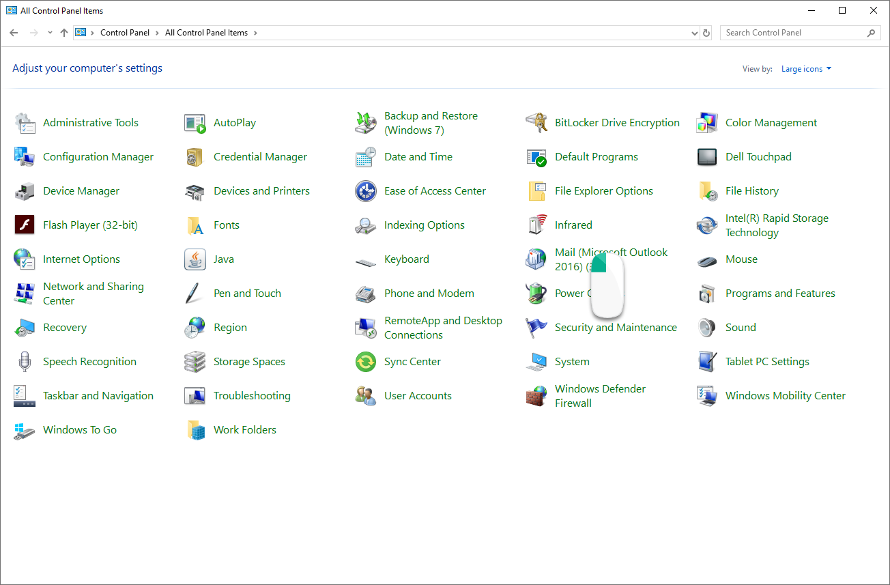
Task: Open Security and Maintenance flag icon
Action: point(536,328)
